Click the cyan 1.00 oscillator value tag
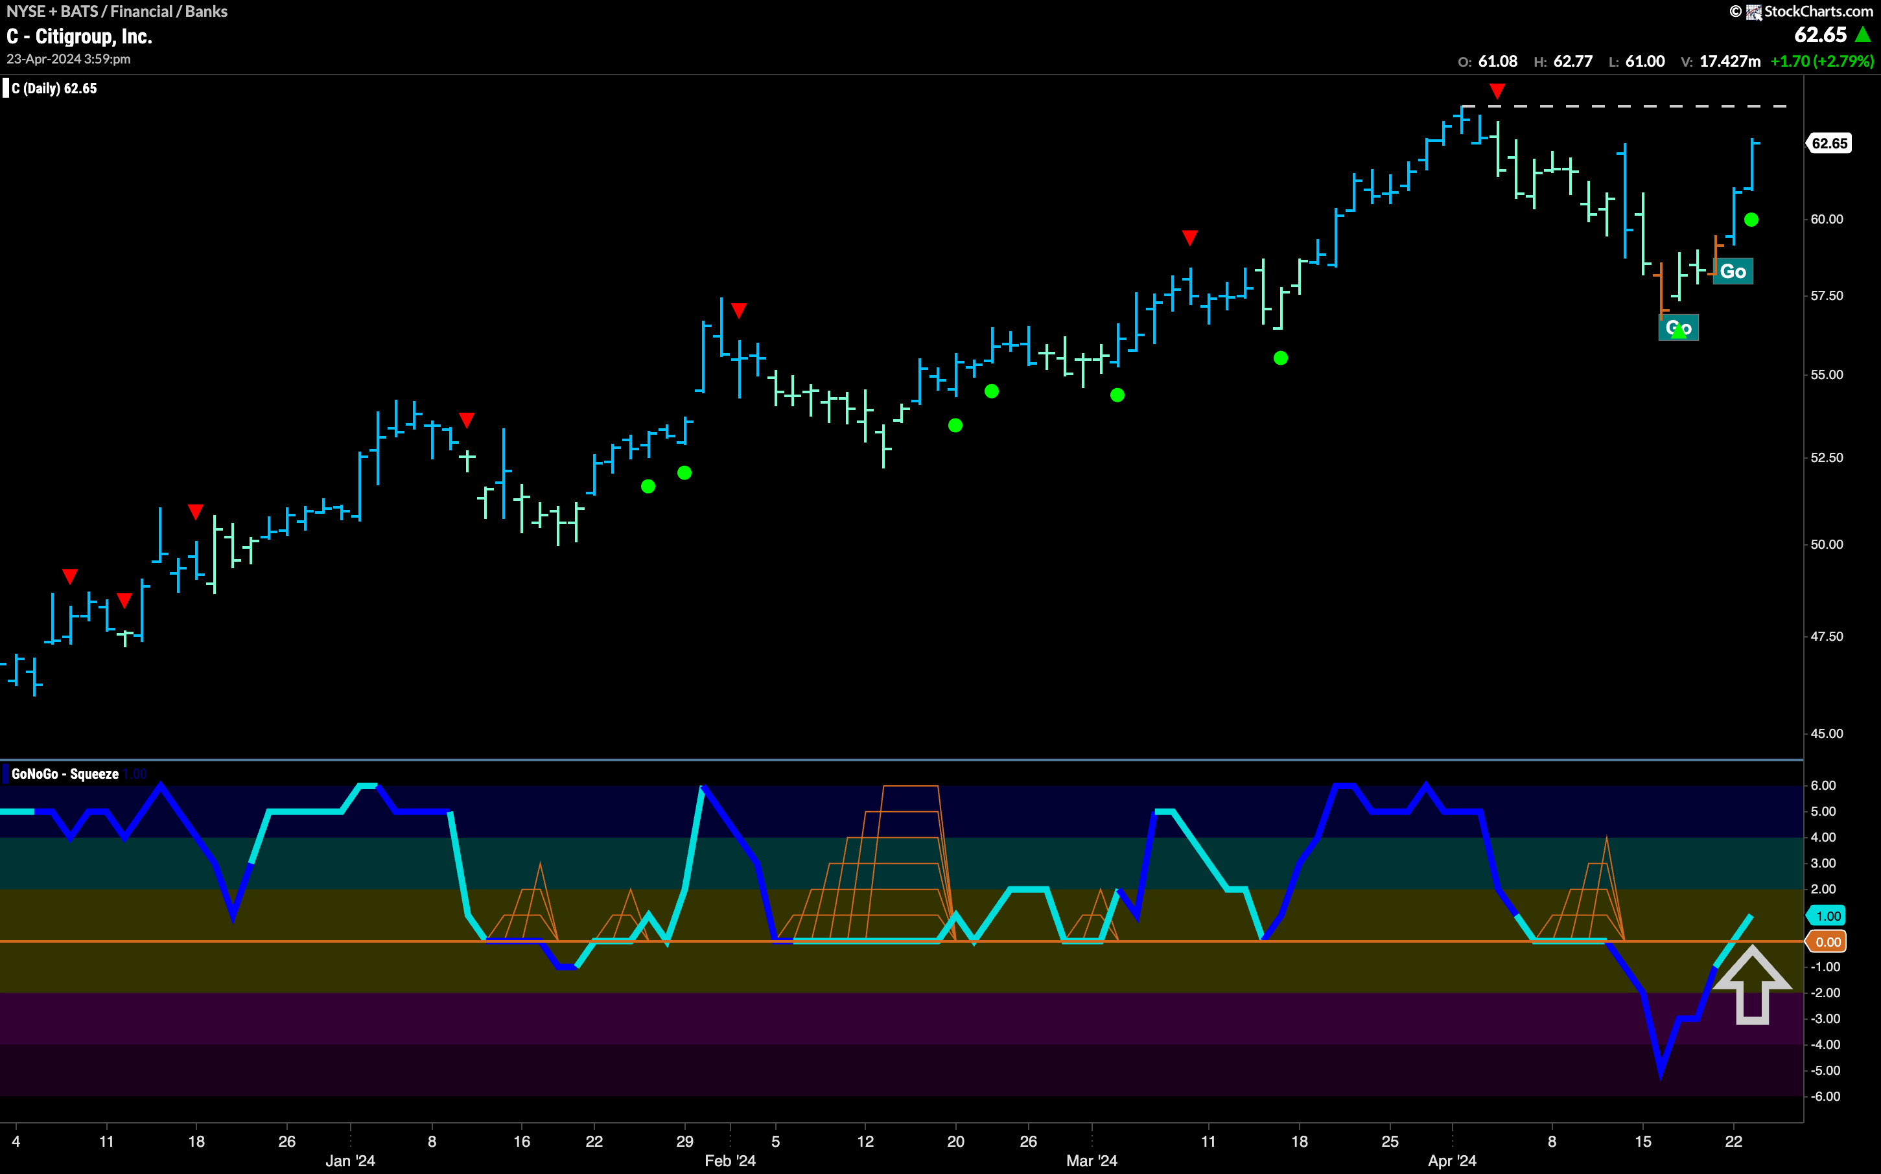Screen dimensions: 1881x1174 coord(1826,916)
